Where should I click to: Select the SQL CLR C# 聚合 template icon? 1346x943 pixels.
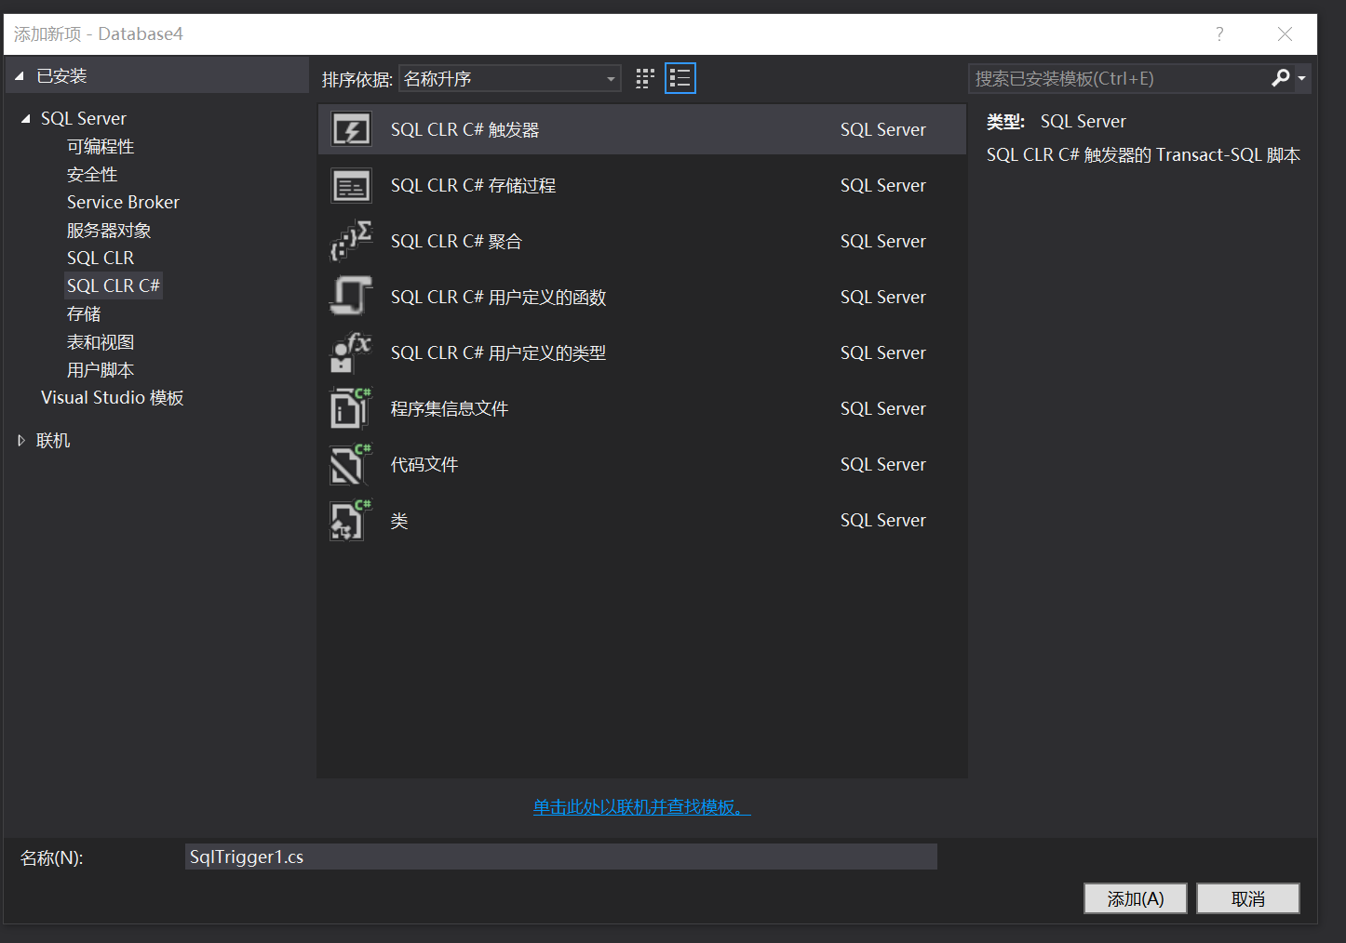click(351, 241)
